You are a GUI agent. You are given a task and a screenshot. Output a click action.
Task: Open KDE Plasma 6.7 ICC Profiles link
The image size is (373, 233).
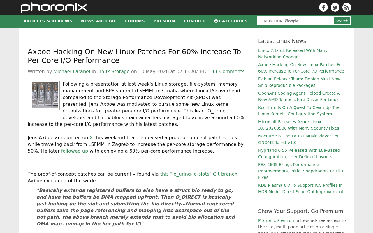(301, 188)
